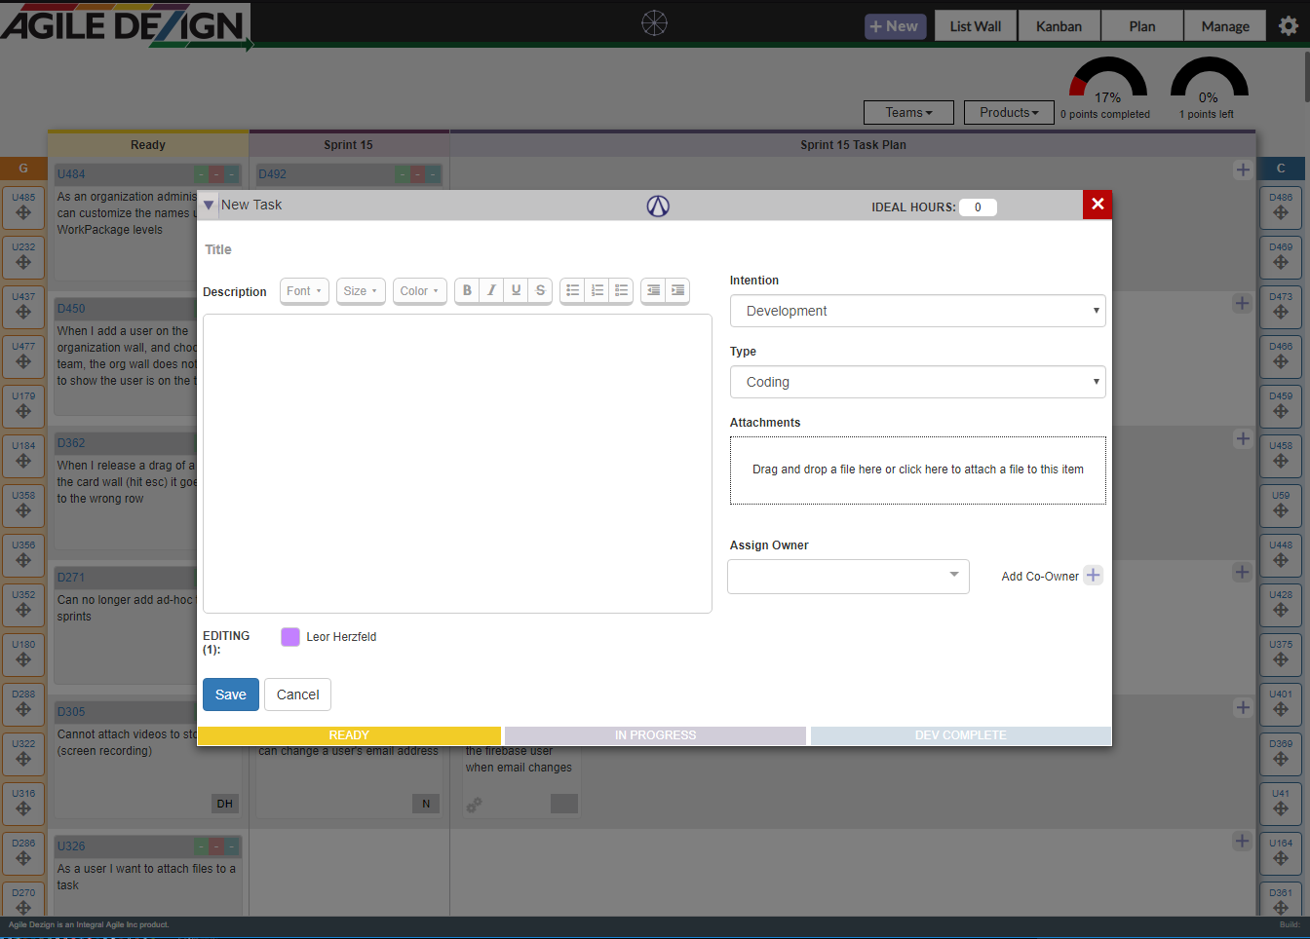The image size is (1310, 939).
Task: Toggle bold text formatting
Action: click(467, 290)
